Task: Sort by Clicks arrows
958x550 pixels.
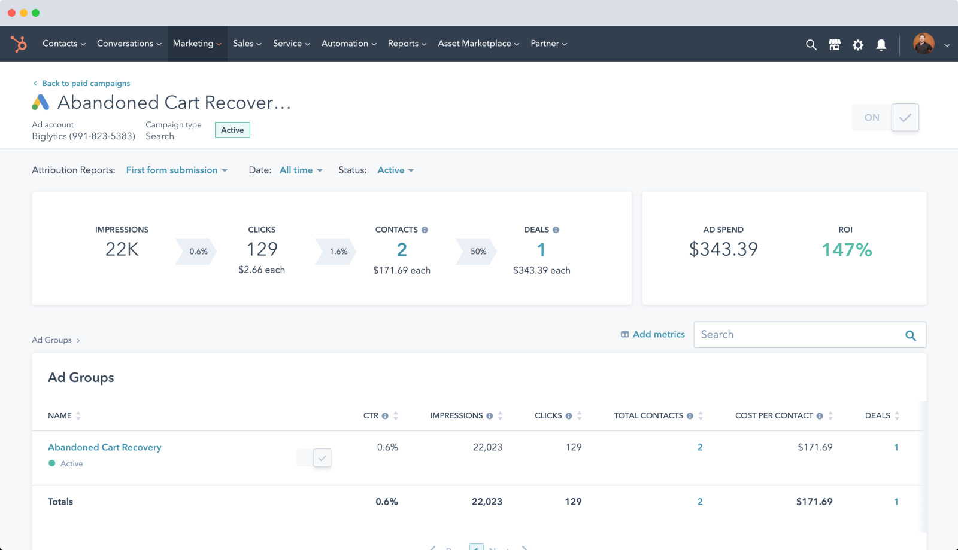Action: click(580, 416)
